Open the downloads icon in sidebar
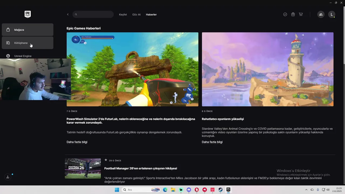 tap(8, 177)
